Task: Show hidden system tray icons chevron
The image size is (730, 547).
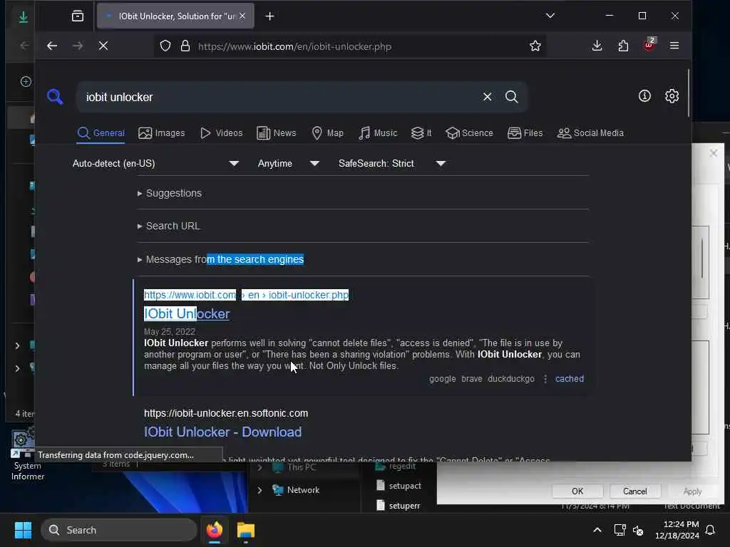Action: [597, 530]
